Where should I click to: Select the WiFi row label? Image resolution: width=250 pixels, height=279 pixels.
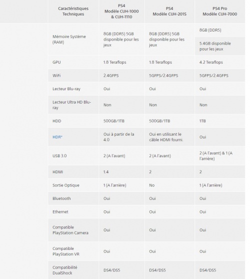coord(56,76)
